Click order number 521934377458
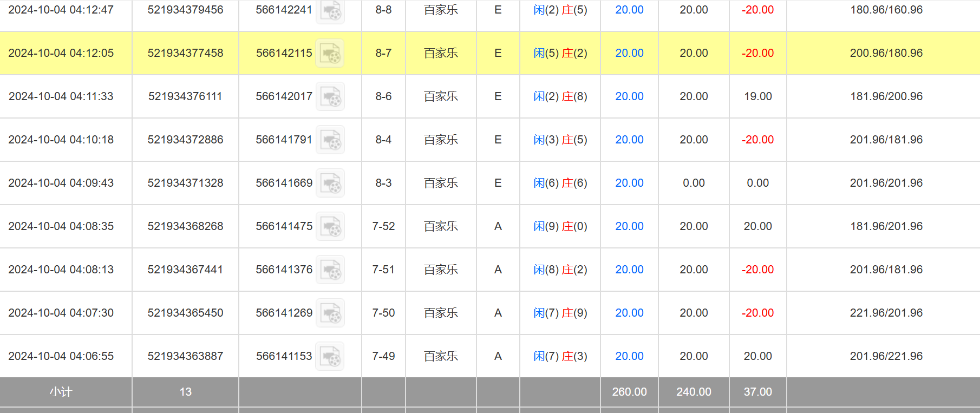The width and height of the screenshot is (980, 413). 185,53
